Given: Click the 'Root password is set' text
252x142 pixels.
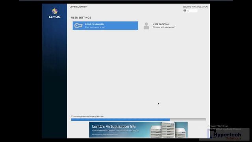Looking at the screenshot, I should 95,27.
